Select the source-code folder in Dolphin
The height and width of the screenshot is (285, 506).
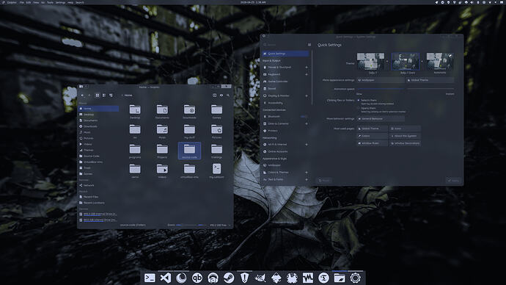189,151
